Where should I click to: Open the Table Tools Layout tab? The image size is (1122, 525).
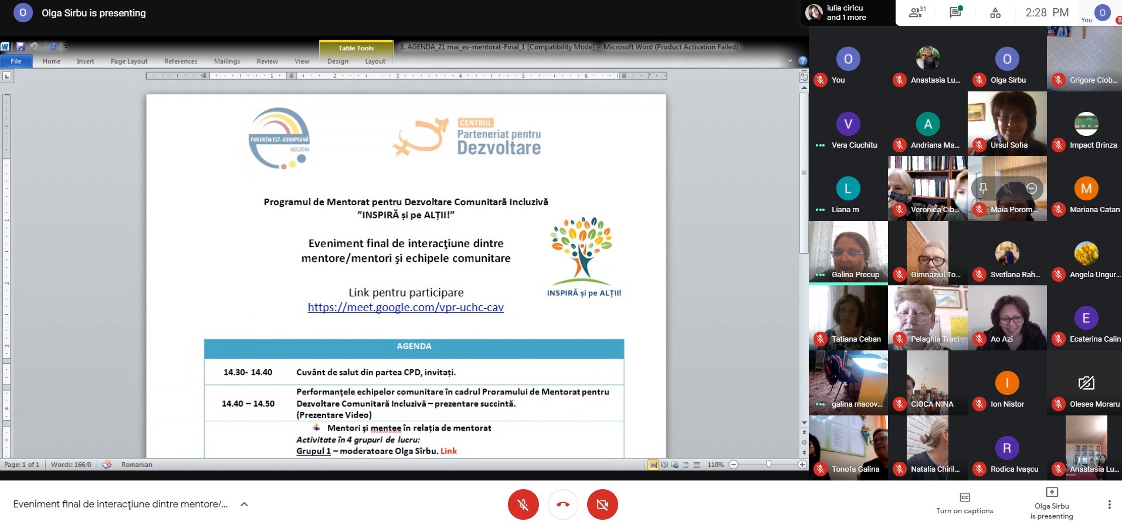pyautogui.click(x=375, y=61)
